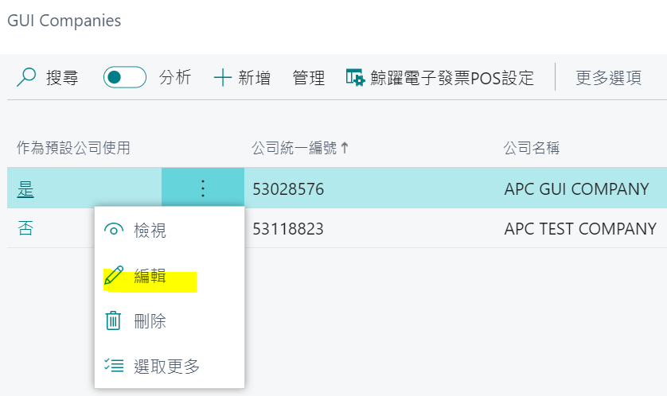The height and width of the screenshot is (396, 667).
Task: Select cell 53028576
Action: coord(288,189)
